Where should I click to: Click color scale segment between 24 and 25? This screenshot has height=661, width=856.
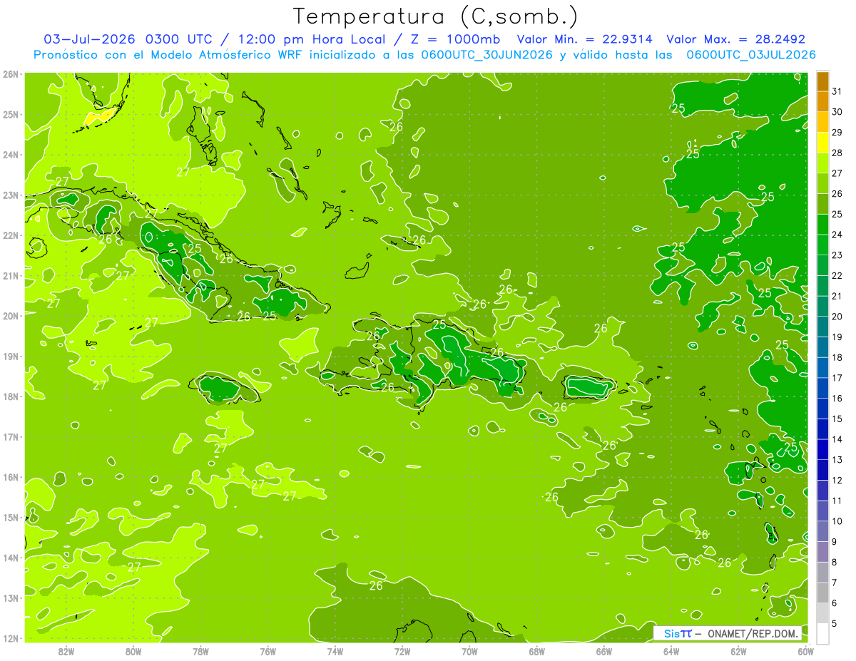[x=822, y=224]
